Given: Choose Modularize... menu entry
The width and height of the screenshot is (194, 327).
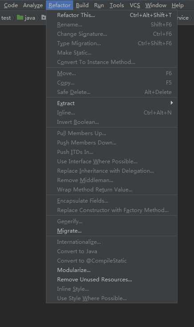Looking at the screenshot, I should pos(111,270).
